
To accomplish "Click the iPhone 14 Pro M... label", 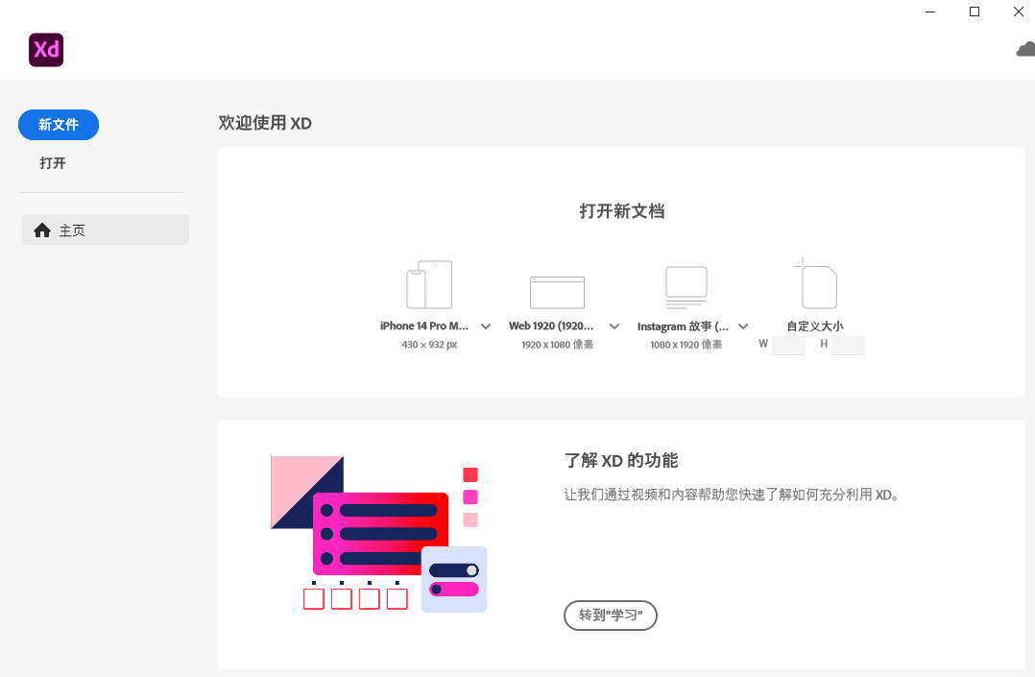I will [x=424, y=326].
